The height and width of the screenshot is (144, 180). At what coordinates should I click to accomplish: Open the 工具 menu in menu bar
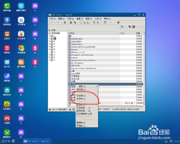98,19
